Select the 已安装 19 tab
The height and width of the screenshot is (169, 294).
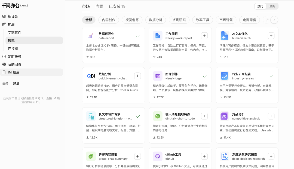coord(117,6)
